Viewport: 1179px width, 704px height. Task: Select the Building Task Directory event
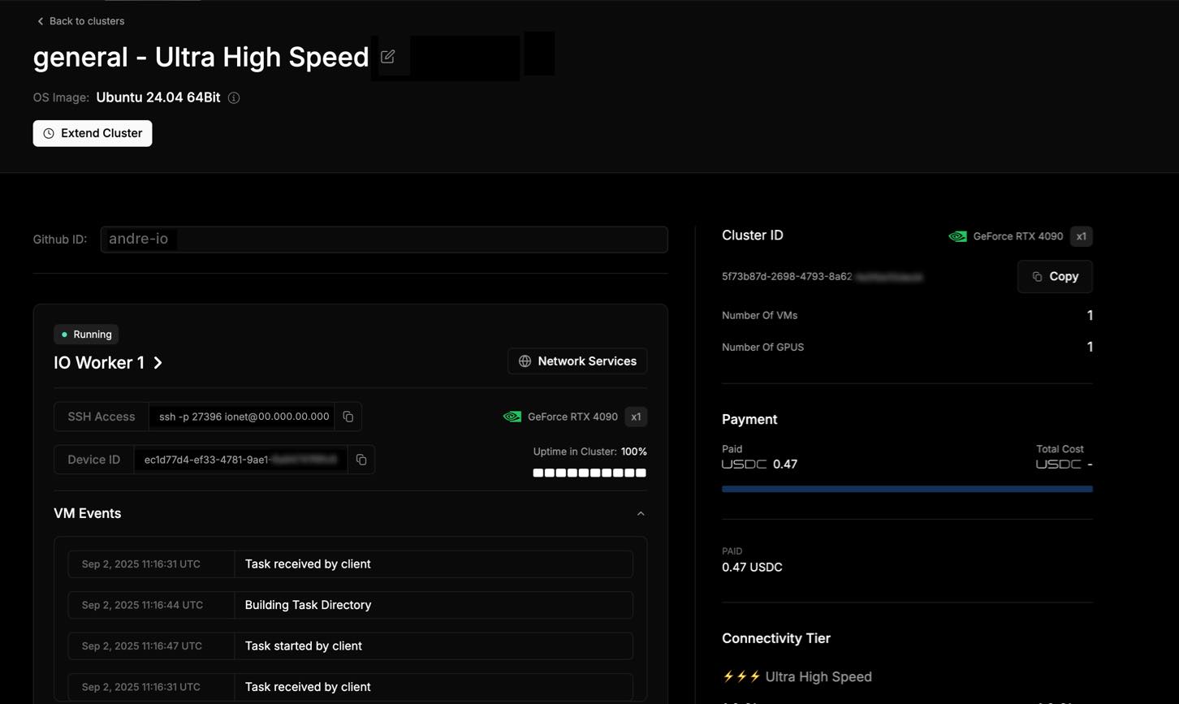coord(351,605)
